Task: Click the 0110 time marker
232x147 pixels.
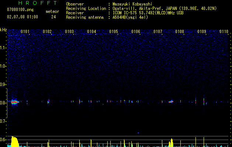Action: tap(224, 32)
